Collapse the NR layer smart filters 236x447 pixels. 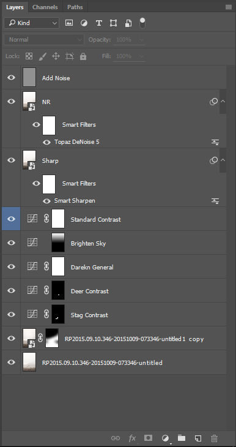[223, 101]
